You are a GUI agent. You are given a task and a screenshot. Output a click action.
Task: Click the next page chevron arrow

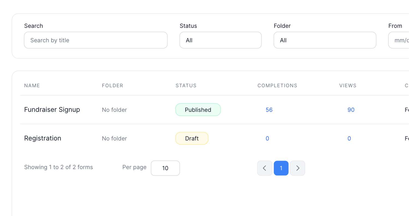[x=297, y=168]
